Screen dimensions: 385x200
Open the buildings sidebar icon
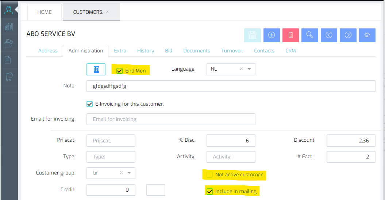click(9, 27)
